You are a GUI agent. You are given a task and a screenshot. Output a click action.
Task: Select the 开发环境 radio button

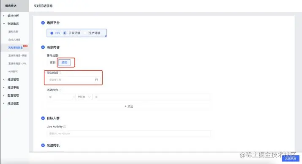point(65,33)
